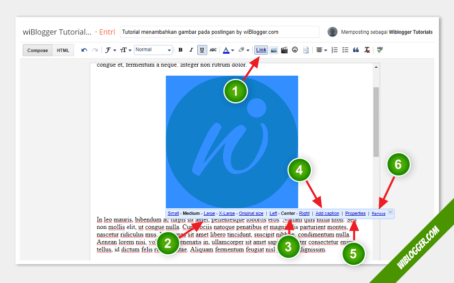
Task: Select the blue wiBlogger logo image
Action: click(232, 142)
